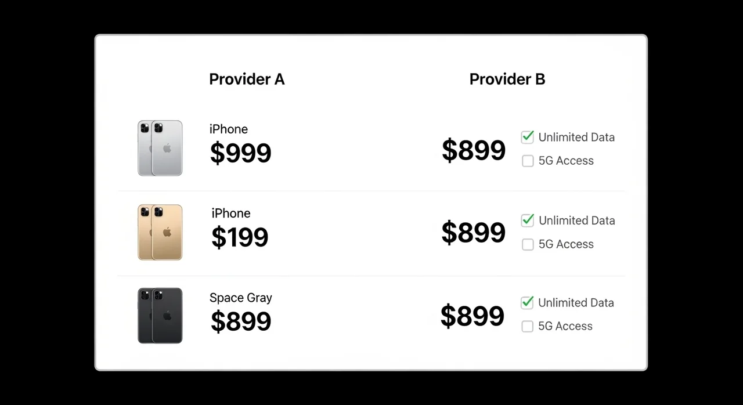743x405 pixels.
Task: Select the Space Gray iPhone image
Action: point(160,316)
